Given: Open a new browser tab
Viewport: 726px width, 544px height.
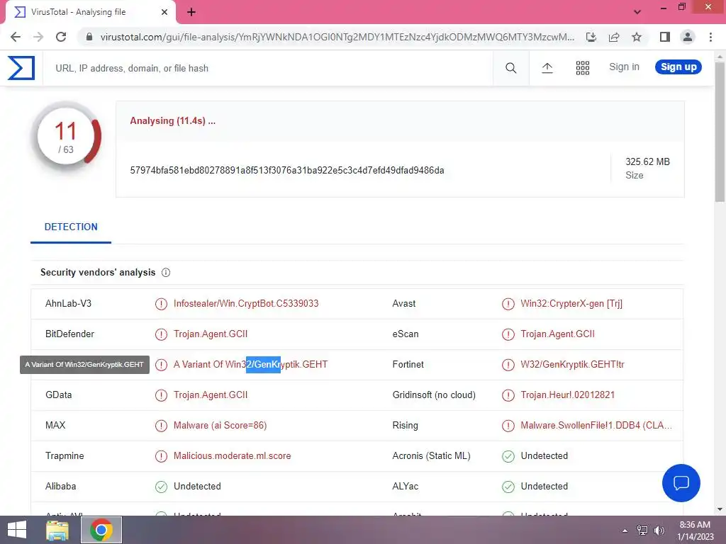Looking at the screenshot, I should tap(191, 12).
